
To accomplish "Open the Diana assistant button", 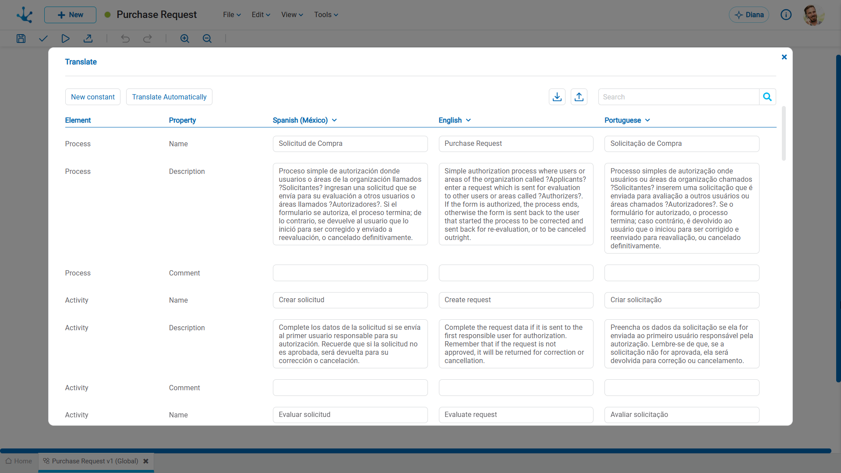I will [x=749, y=15].
